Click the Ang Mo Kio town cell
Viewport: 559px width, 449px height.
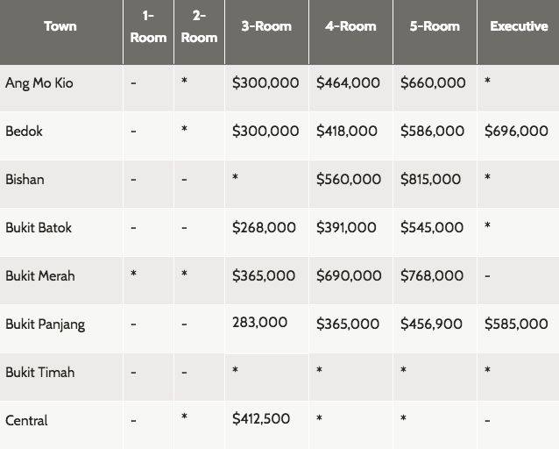tap(39, 83)
